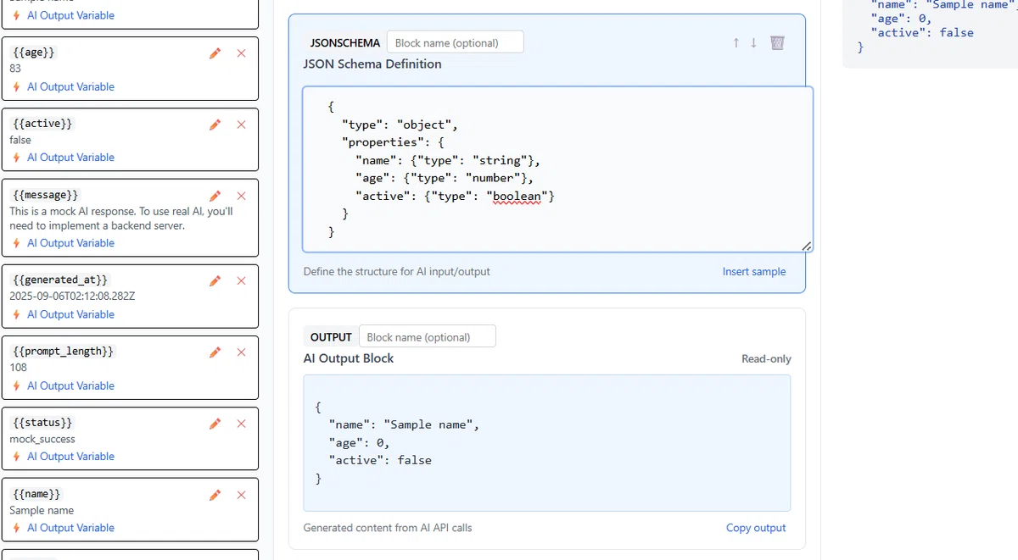Image resolution: width=1018 pixels, height=560 pixels.
Task: Select the {{prompt_length}} variable name
Action: (64, 351)
